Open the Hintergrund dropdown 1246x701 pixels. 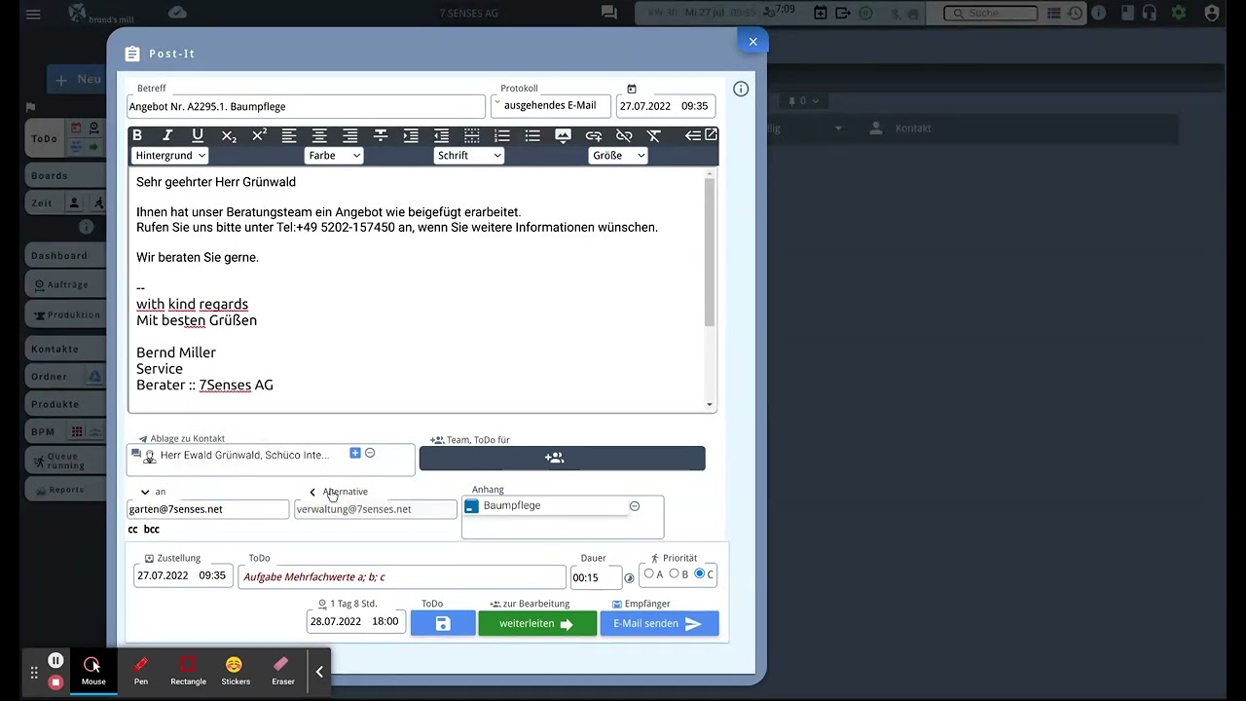click(170, 156)
